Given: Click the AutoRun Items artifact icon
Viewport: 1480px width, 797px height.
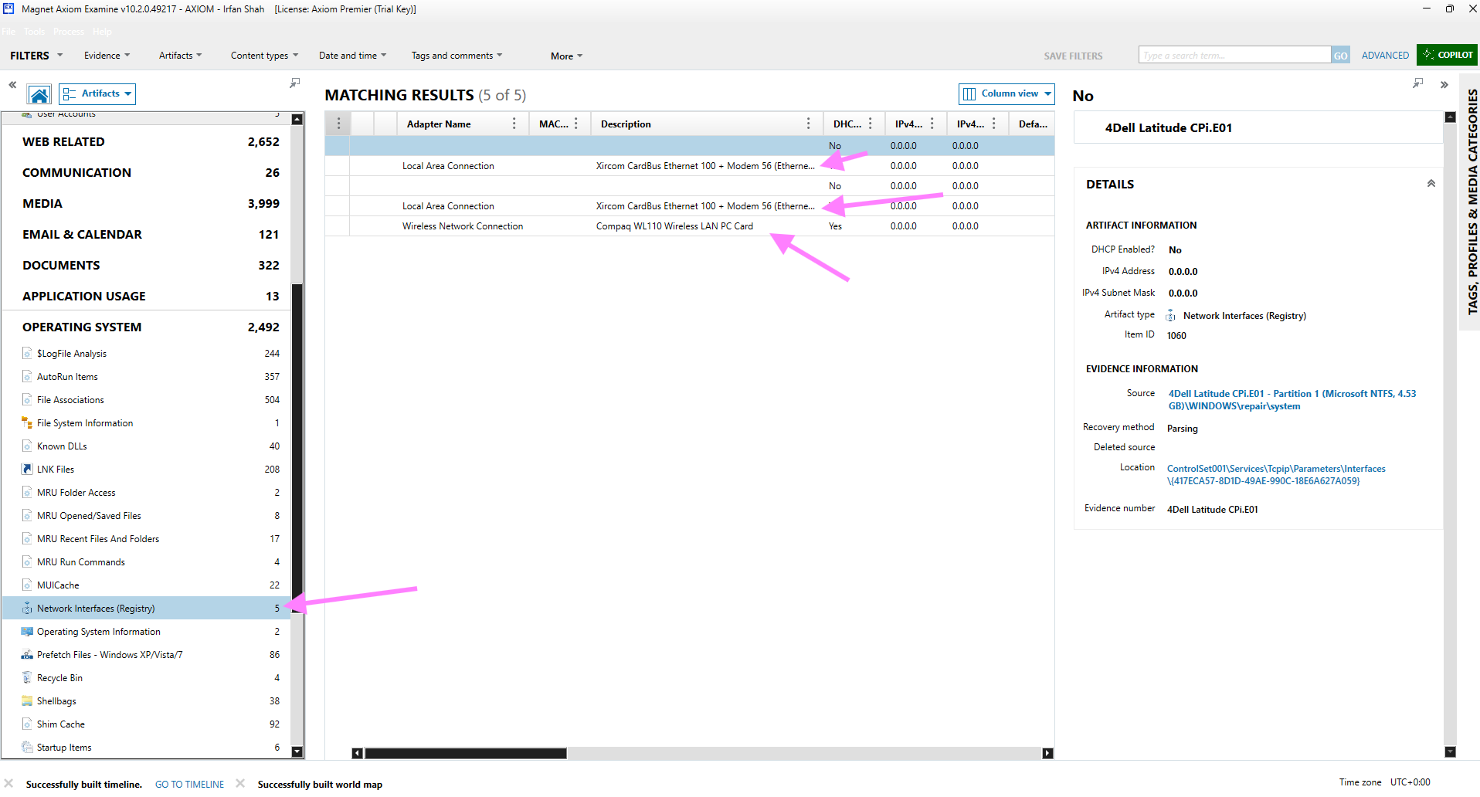Looking at the screenshot, I should pyautogui.click(x=27, y=377).
